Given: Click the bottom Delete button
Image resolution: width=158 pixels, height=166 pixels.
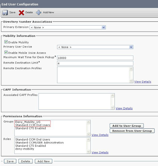Looking at the screenshot, I should tap(26, 161).
